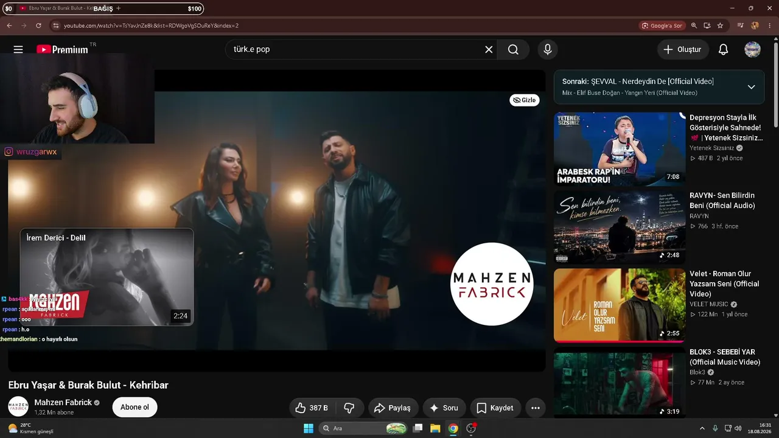Open the Yetenek Sizsiniz channel name
The height and width of the screenshot is (438, 779).
pos(711,148)
